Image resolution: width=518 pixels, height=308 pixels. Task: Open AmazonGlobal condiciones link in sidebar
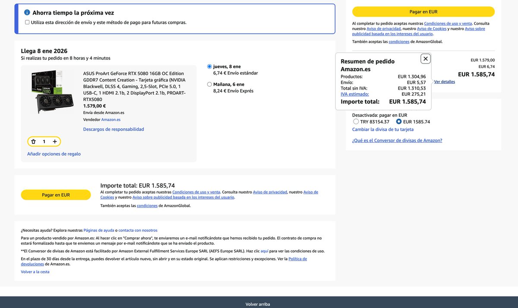click(399, 42)
